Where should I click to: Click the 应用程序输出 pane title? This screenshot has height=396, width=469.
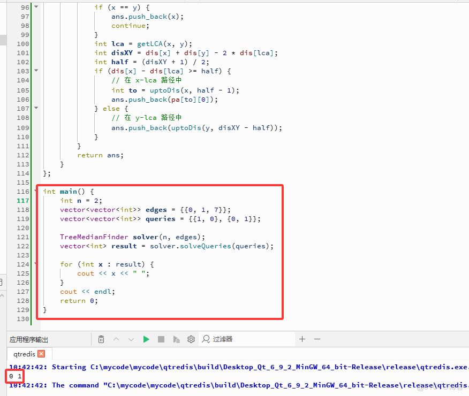tap(29, 339)
